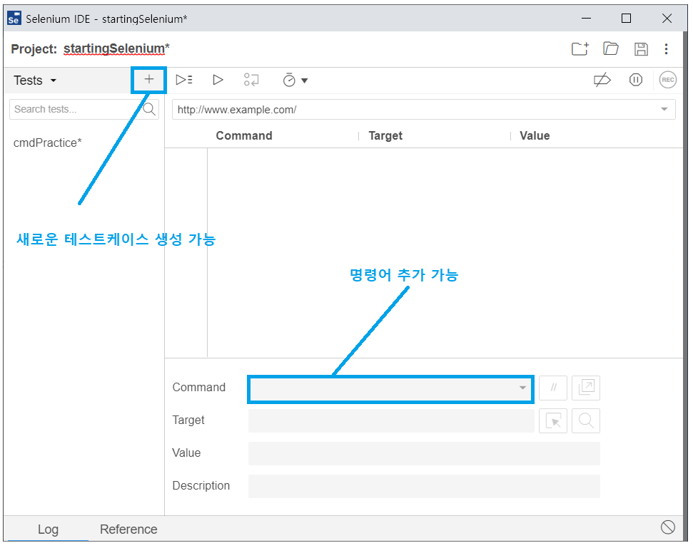Run the current test
Viewport: 693px width, 548px height.
click(x=218, y=80)
